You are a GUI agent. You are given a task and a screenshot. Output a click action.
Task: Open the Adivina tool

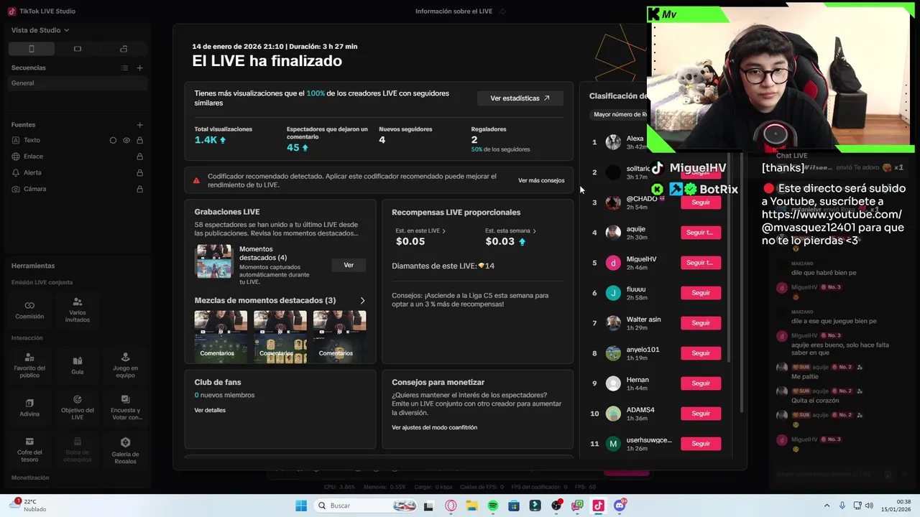click(x=29, y=408)
